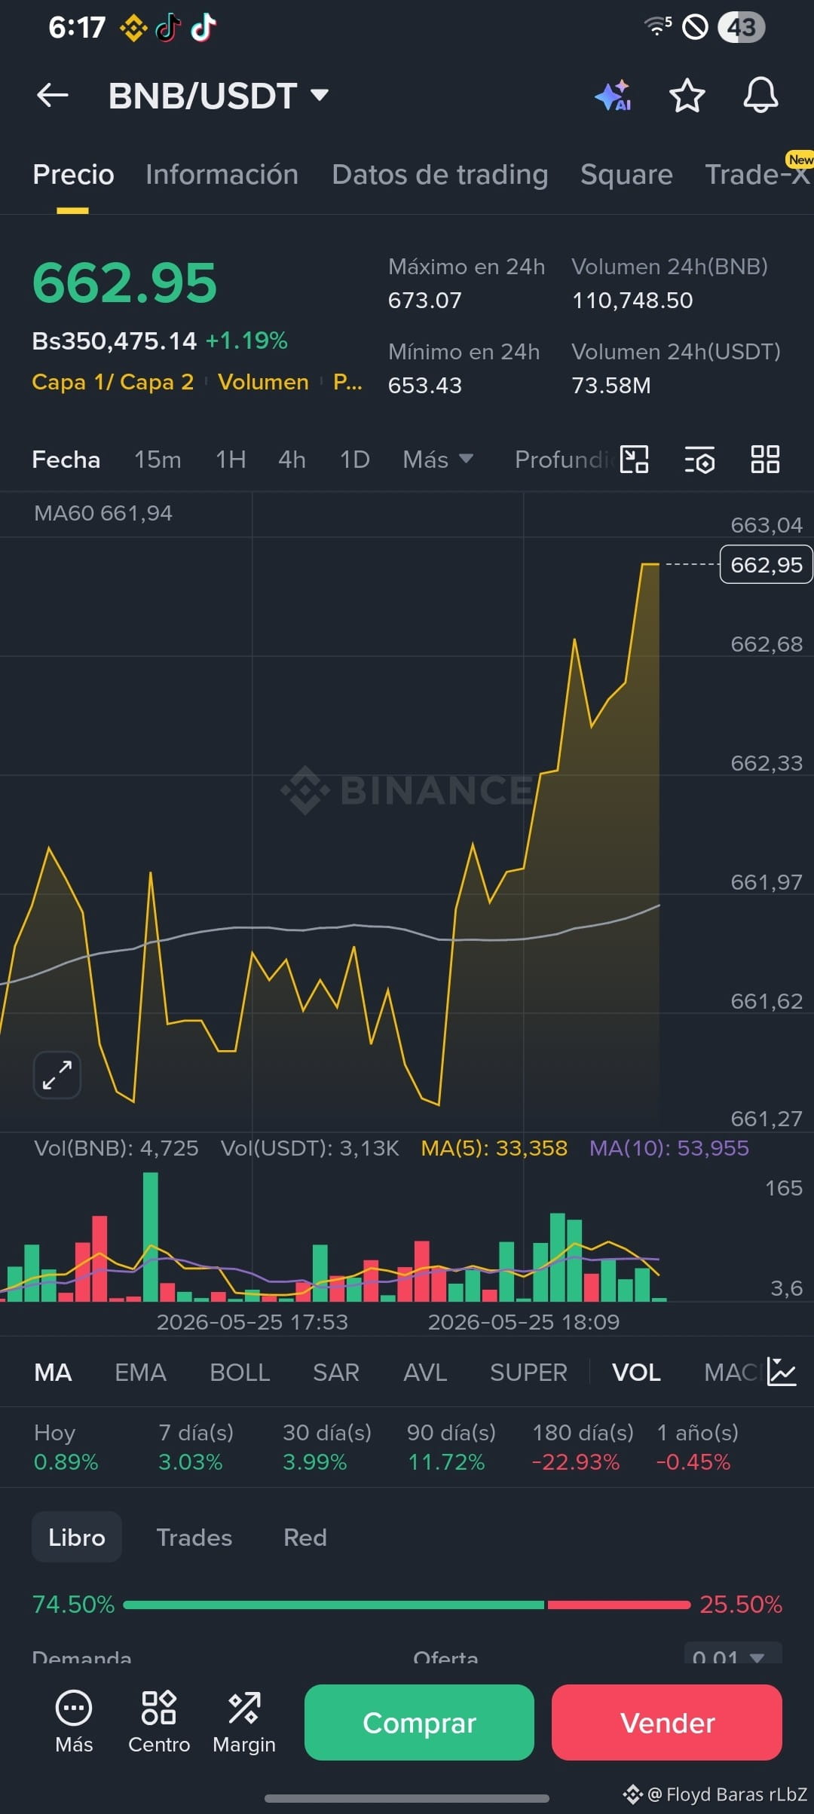
Task: Open Binance notification icon in status bar
Action: (x=133, y=29)
